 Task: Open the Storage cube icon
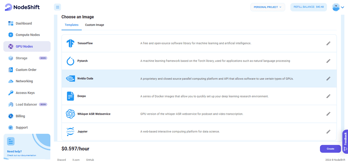coord(11,58)
